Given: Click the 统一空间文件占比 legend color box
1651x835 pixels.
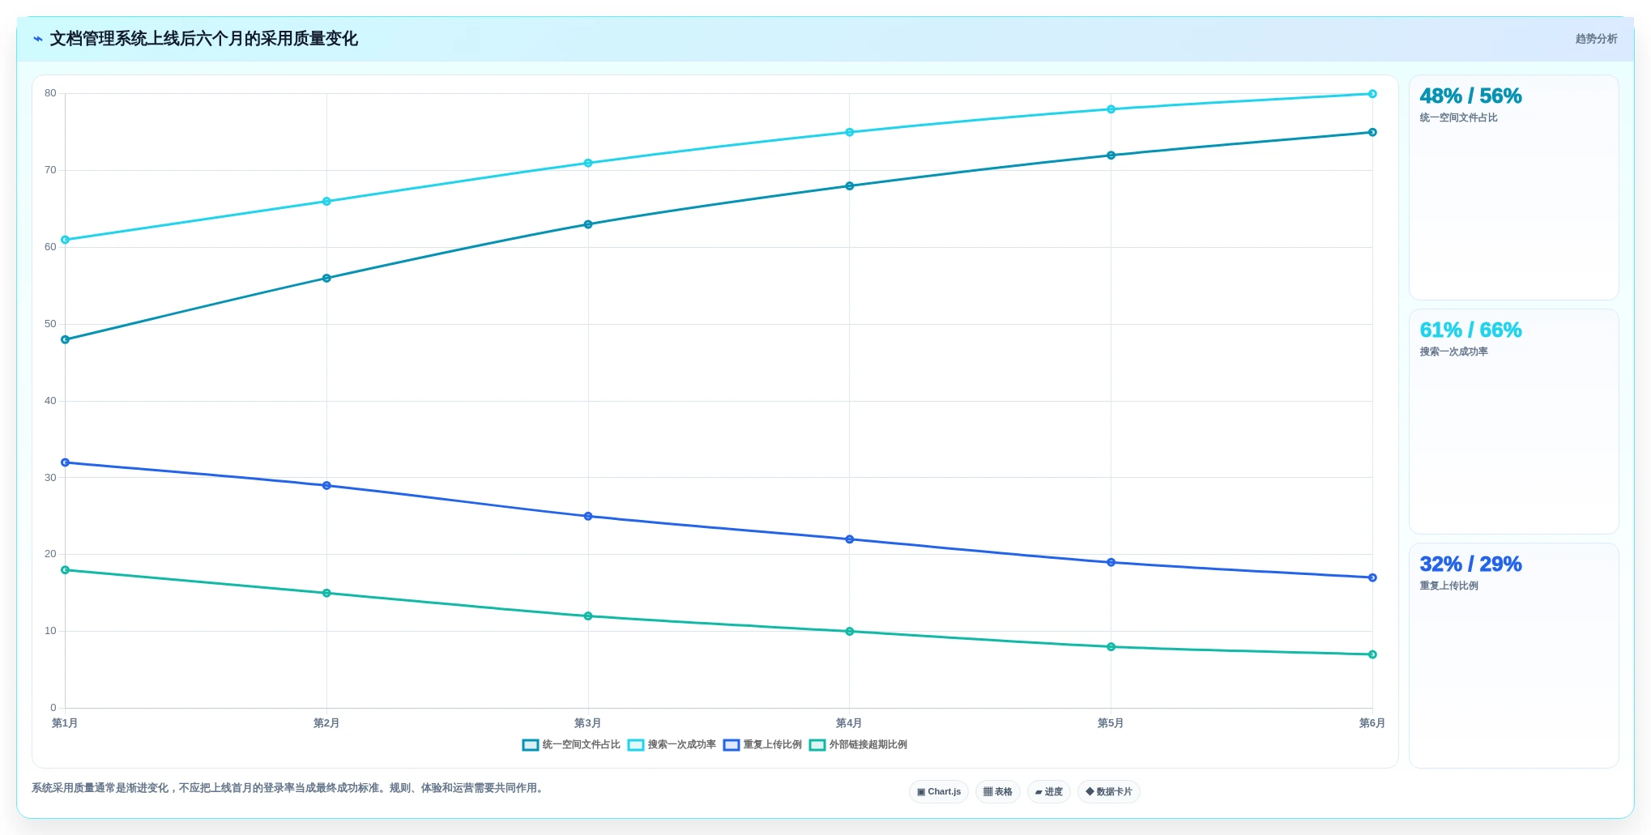Looking at the screenshot, I should pos(531,745).
